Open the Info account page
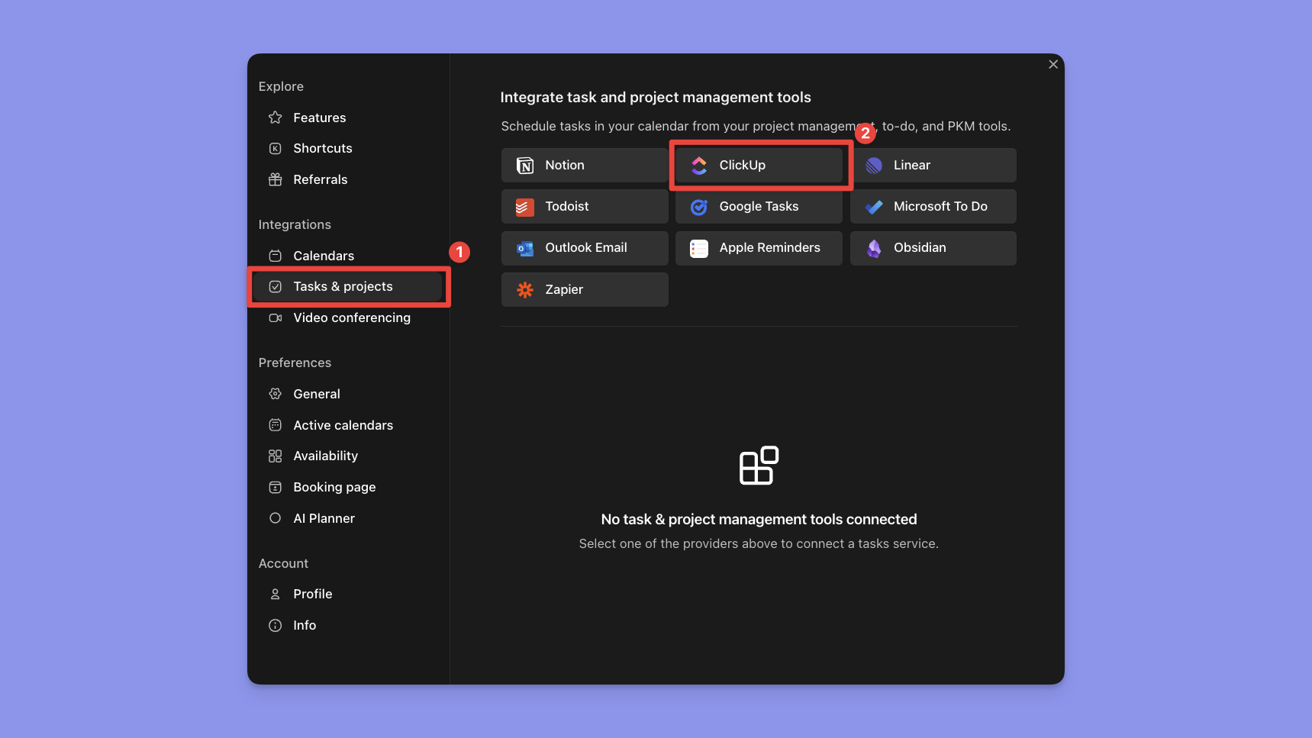1312x738 pixels. point(348,625)
